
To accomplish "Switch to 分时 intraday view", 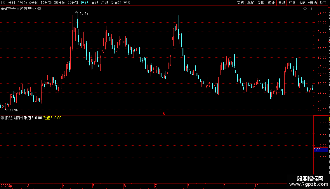I will tap(12, 3).
